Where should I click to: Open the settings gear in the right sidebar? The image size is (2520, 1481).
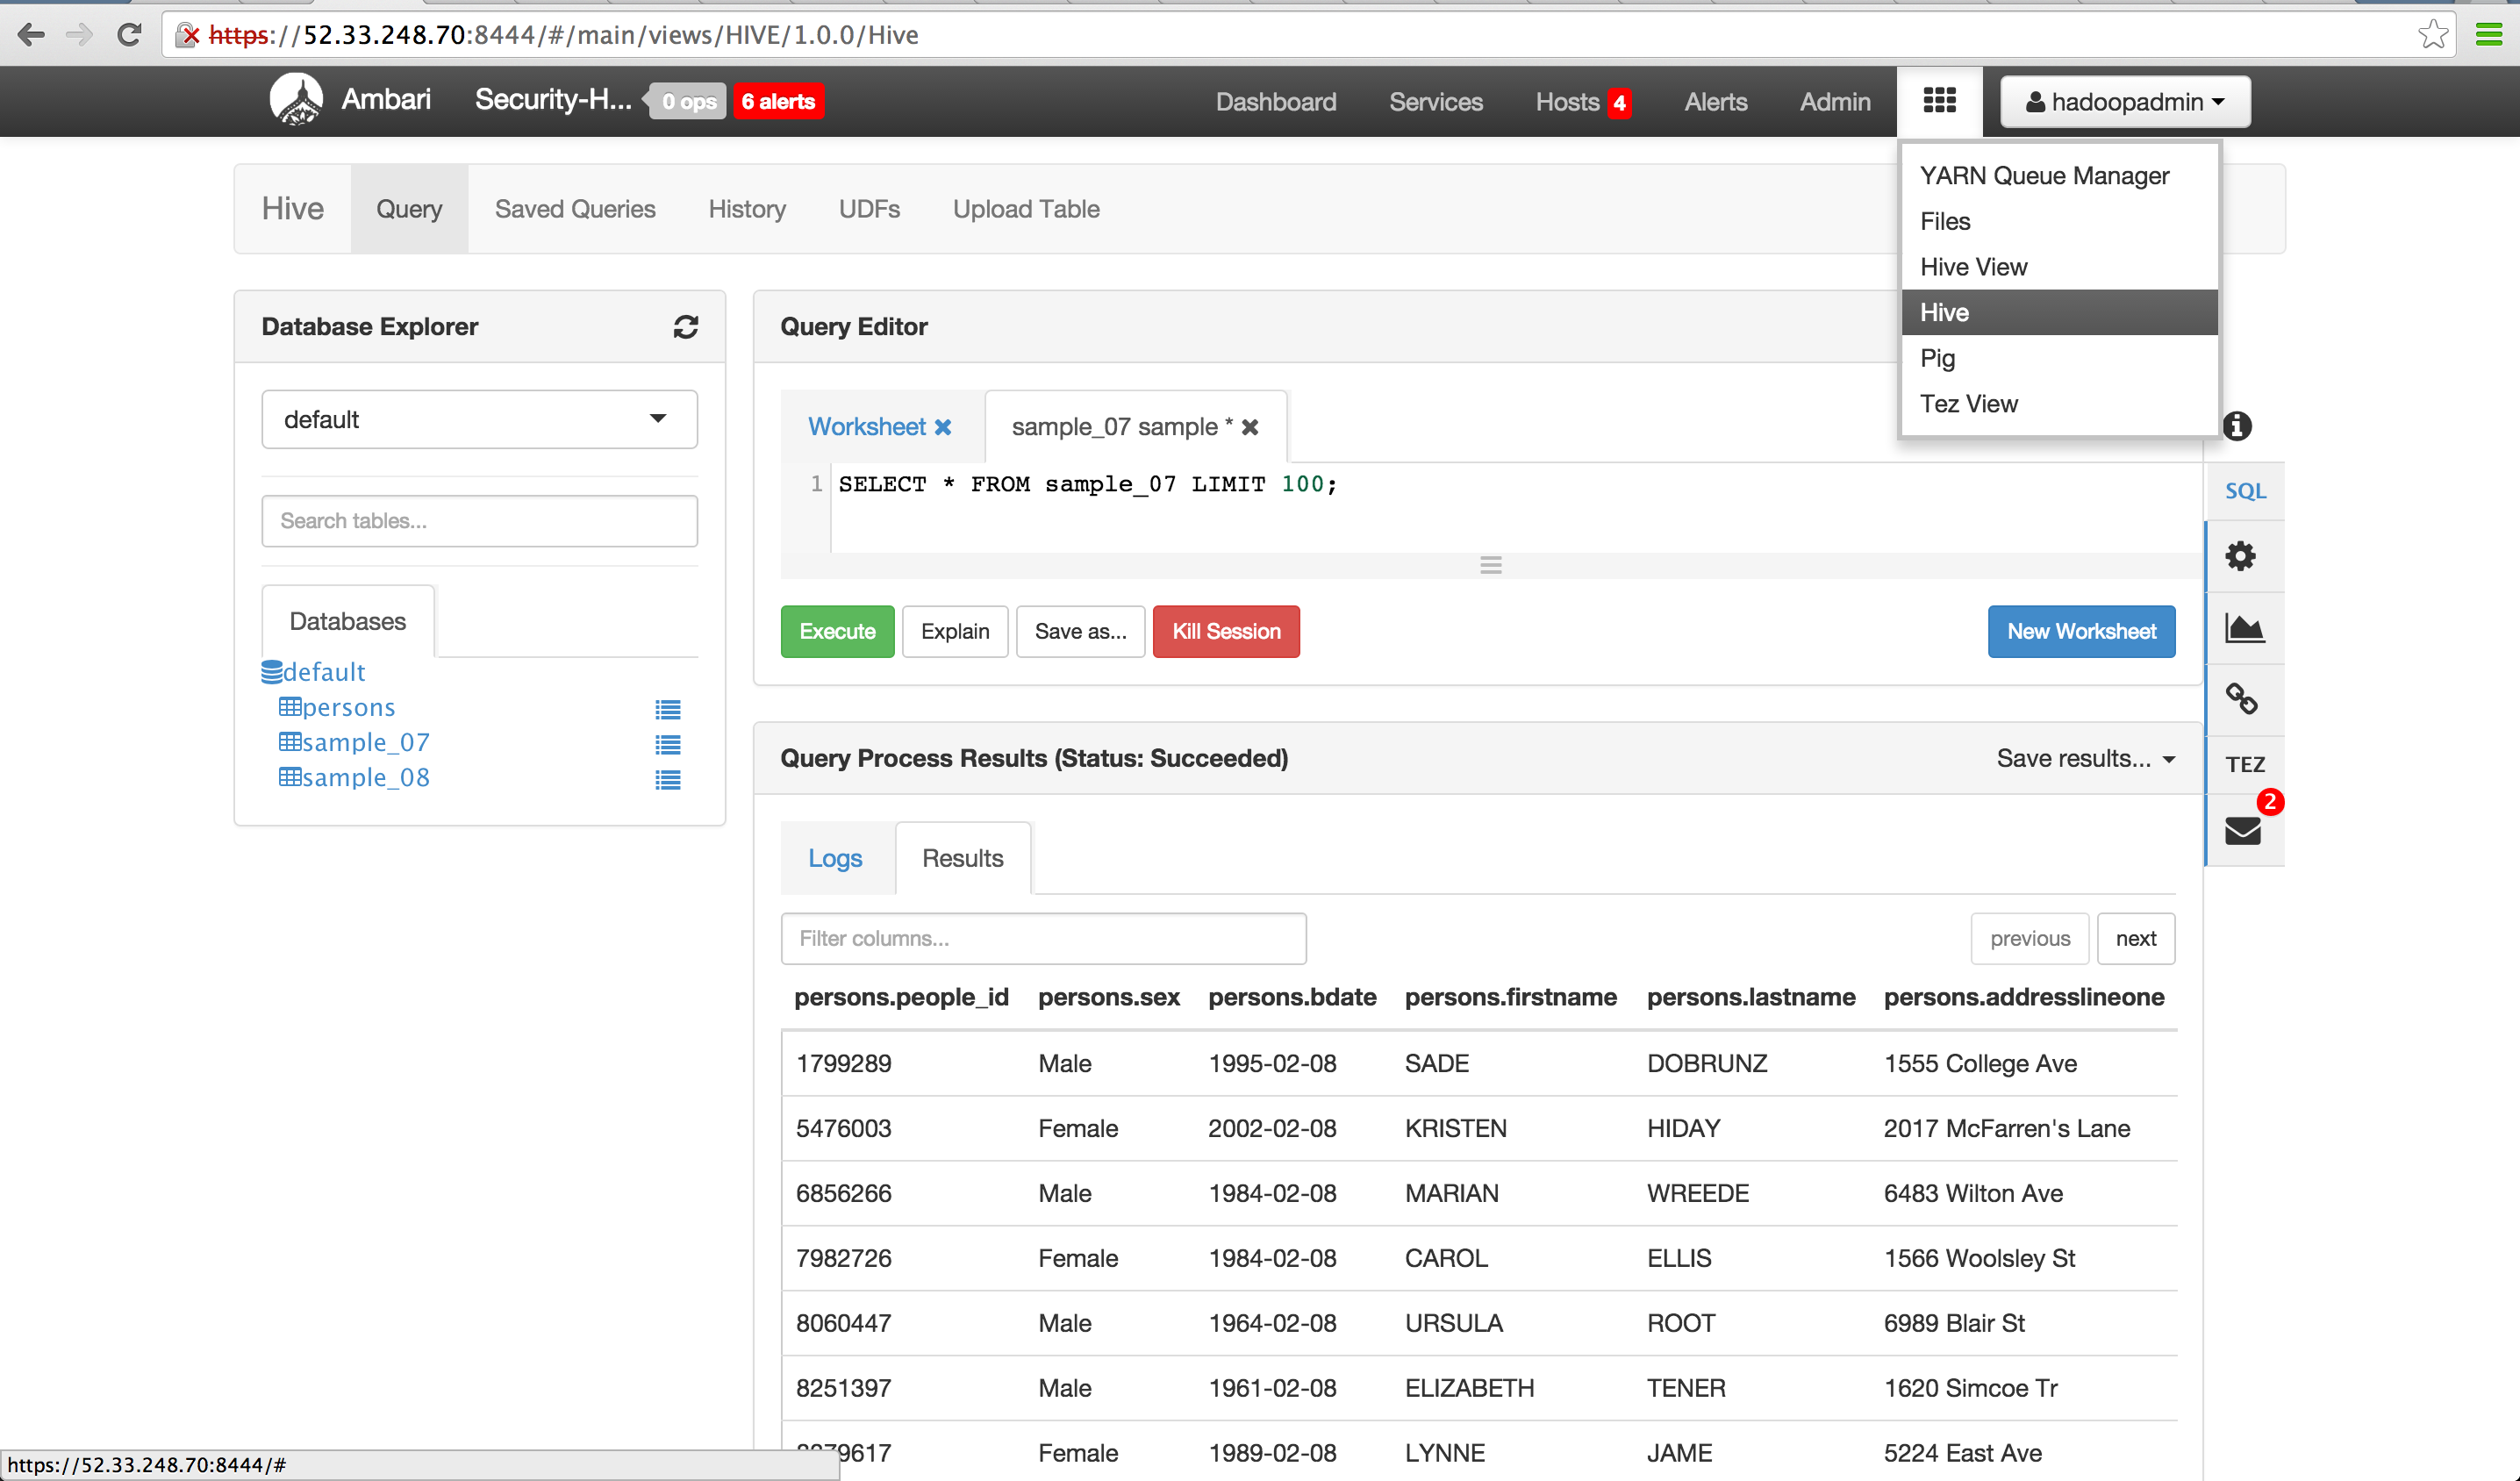tap(2240, 556)
